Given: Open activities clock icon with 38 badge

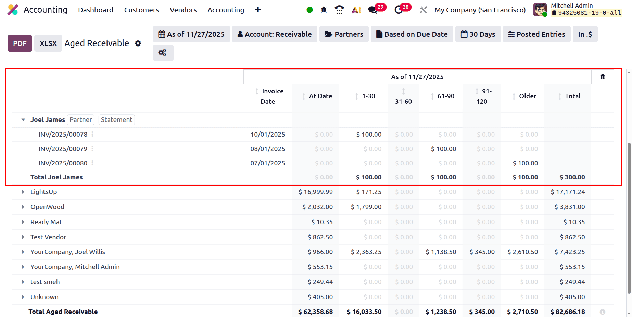Looking at the screenshot, I should click(x=402, y=9).
